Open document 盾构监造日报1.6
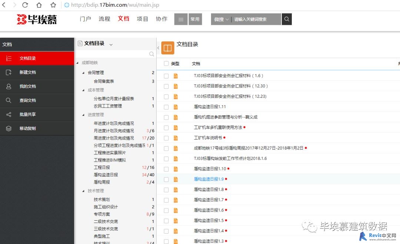The height and width of the screenshot is (244, 400). click(x=209, y=210)
